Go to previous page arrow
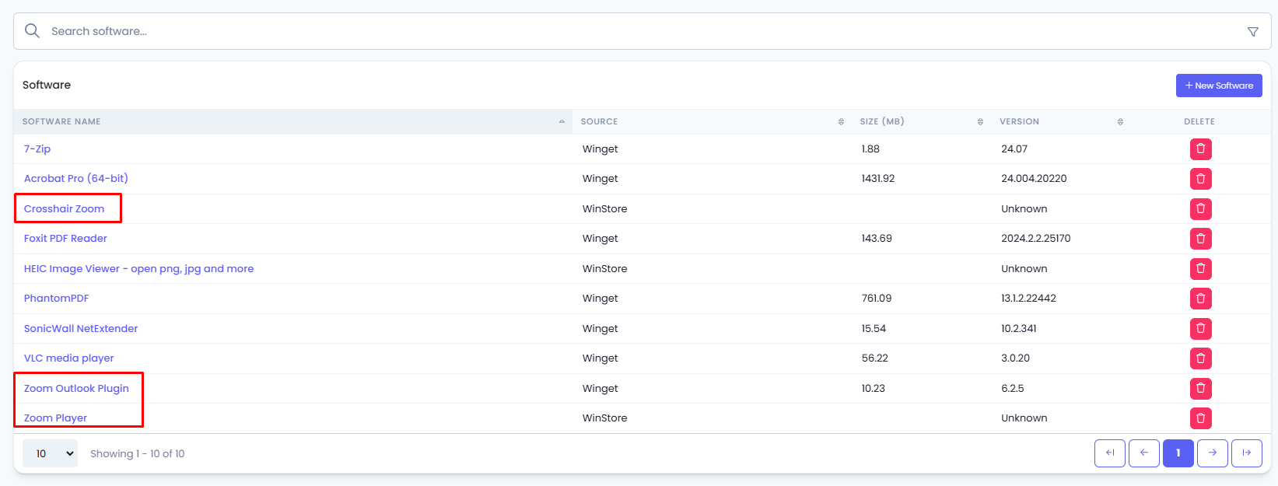Image resolution: width=1278 pixels, height=486 pixels. pyautogui.click(x=1144, y=453)
